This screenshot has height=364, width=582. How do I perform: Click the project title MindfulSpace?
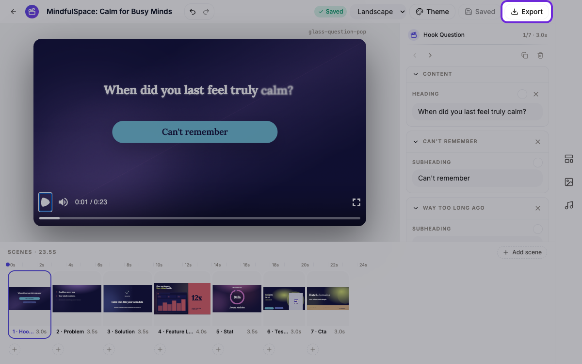(109, 12)
